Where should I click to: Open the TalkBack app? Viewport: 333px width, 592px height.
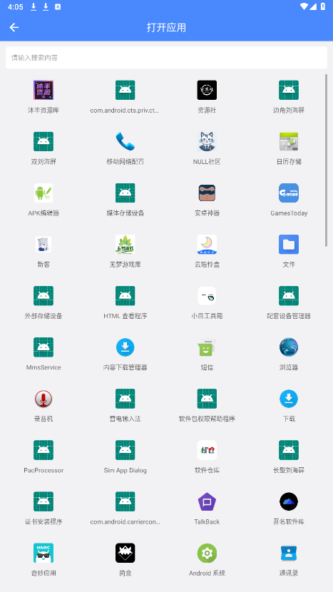[207, 501]
